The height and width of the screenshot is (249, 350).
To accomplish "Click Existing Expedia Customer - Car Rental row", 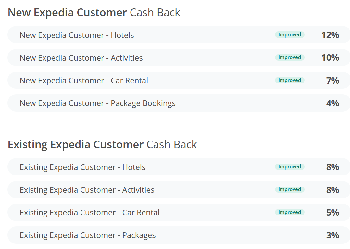I will tap(179, 212).
